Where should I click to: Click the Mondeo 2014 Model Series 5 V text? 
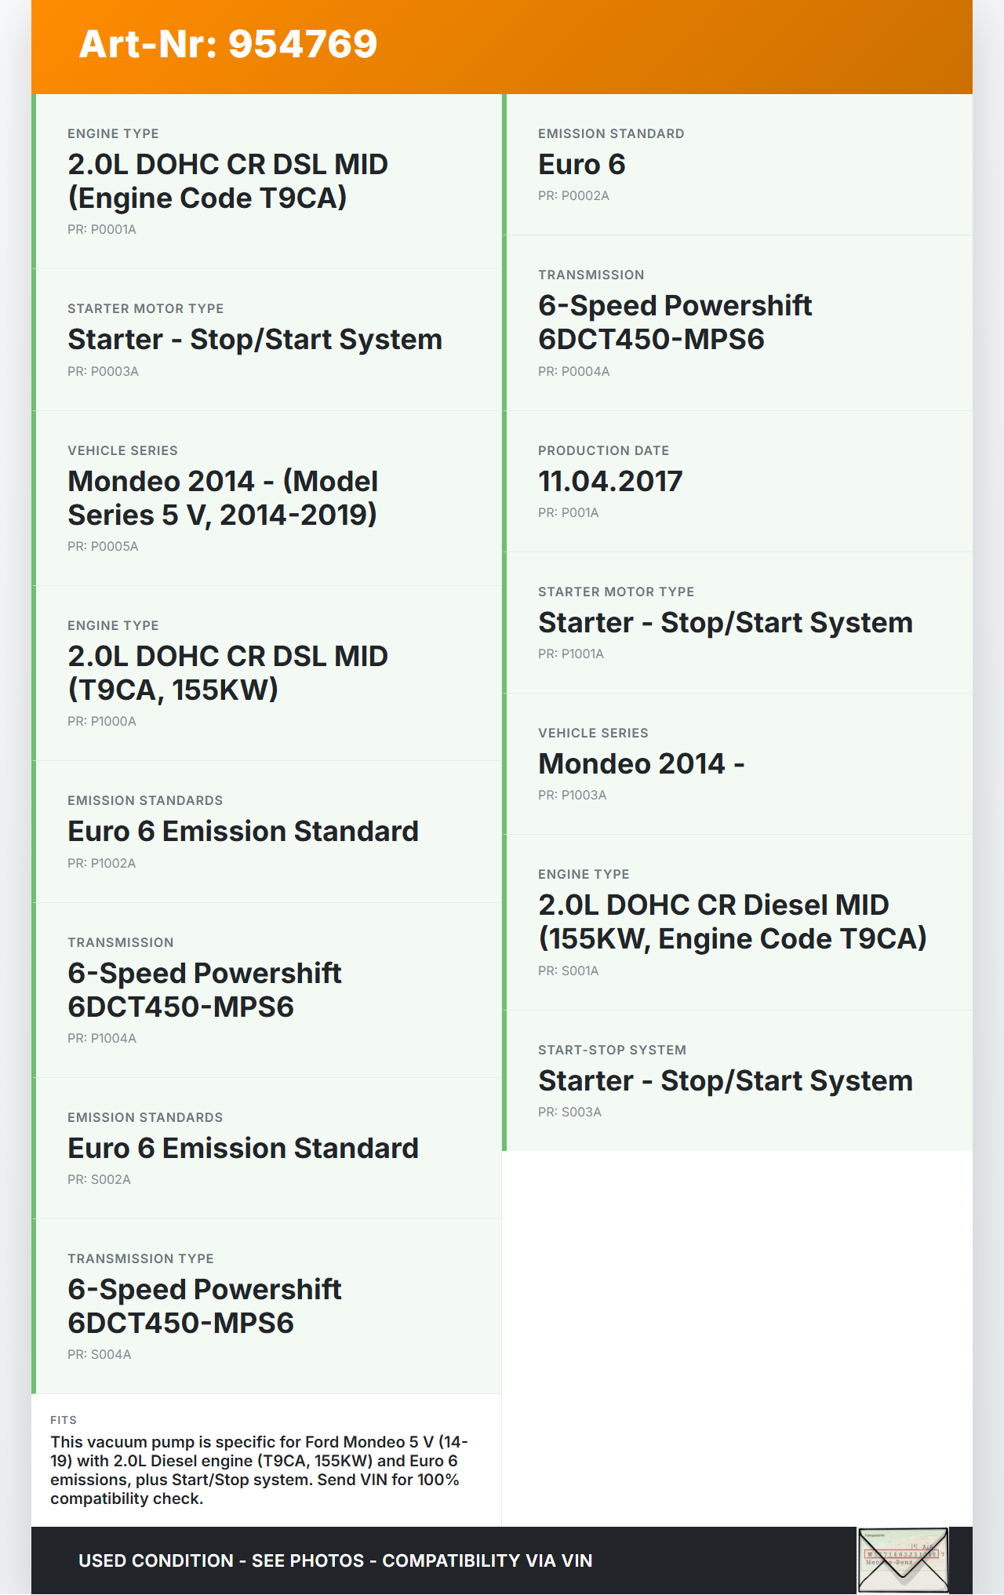pyautogui.click(x=223, y=498)
